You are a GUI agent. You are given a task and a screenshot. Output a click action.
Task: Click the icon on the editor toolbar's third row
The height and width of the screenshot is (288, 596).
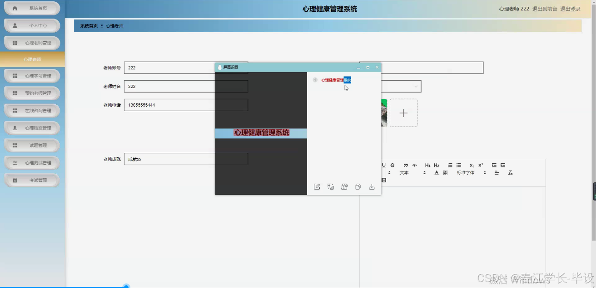tap(384, 180)
